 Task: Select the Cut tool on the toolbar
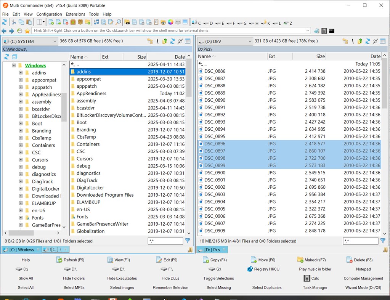point(13,22)
